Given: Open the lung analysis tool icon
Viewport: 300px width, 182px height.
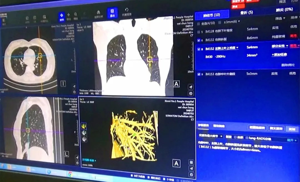Looking at the screenshot, I should (x=98, y=14).
